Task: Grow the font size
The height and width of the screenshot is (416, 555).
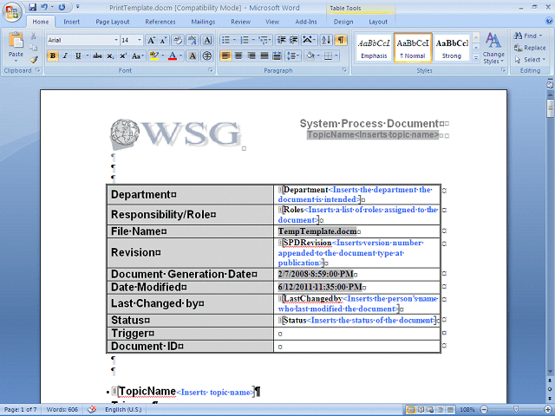Action: coord(151,41)
